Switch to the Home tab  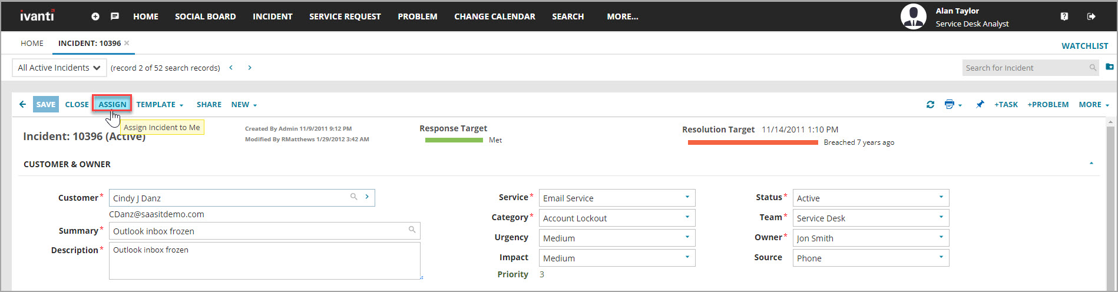coord(32,43)
